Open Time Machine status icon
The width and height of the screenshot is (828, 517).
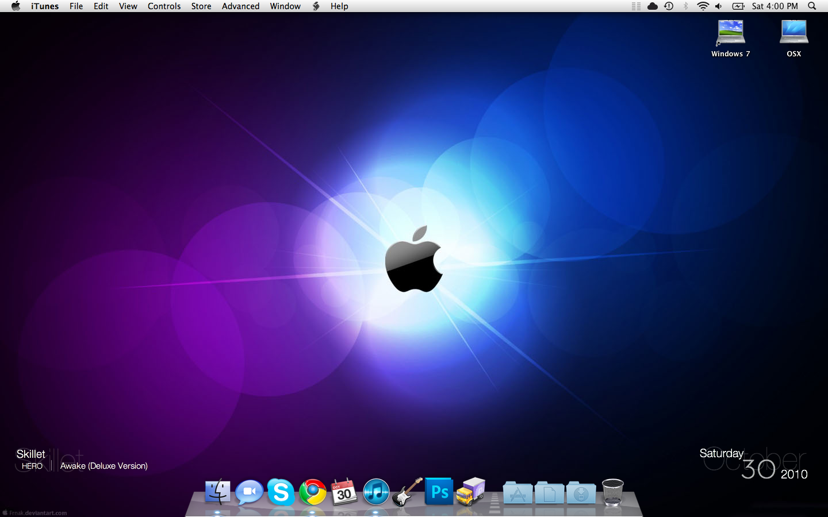[669, 6]
